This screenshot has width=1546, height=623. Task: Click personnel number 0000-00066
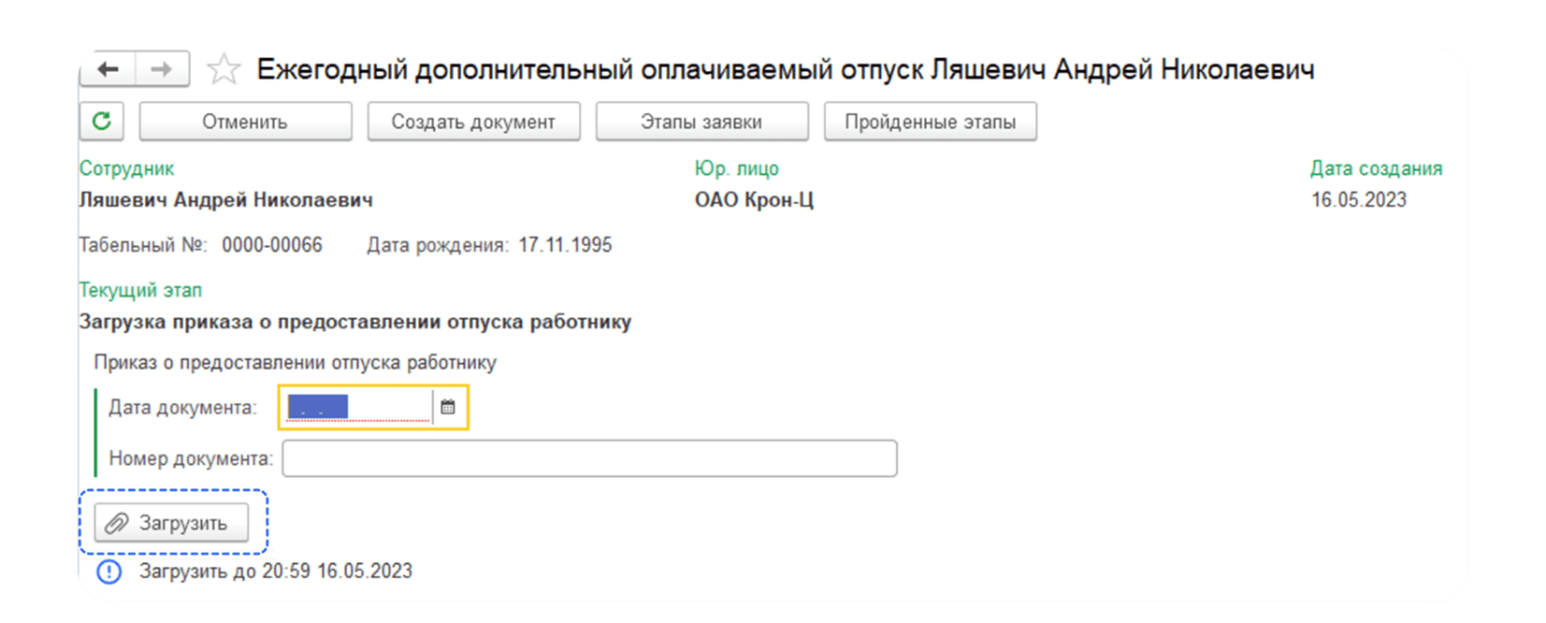[x=271, y=245]
